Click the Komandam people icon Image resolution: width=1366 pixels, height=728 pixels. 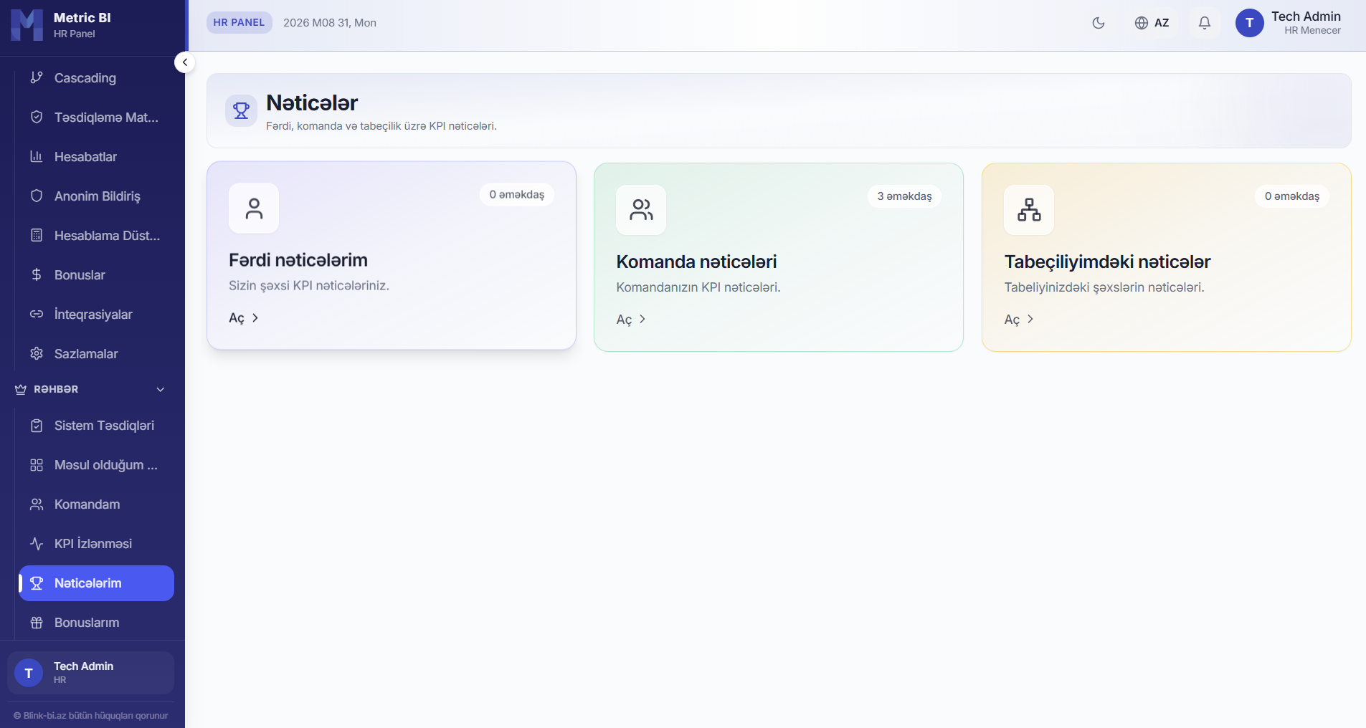coord(37,504)
